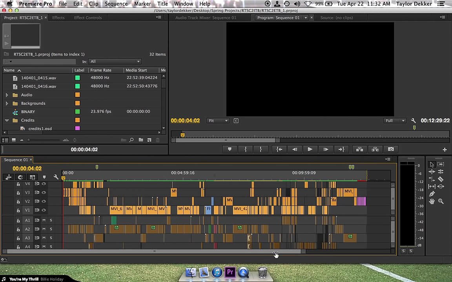The width and height of the screenshot is (452, 282).
Task: Open Program monitor settings wrench
Action: click(413, 121)
